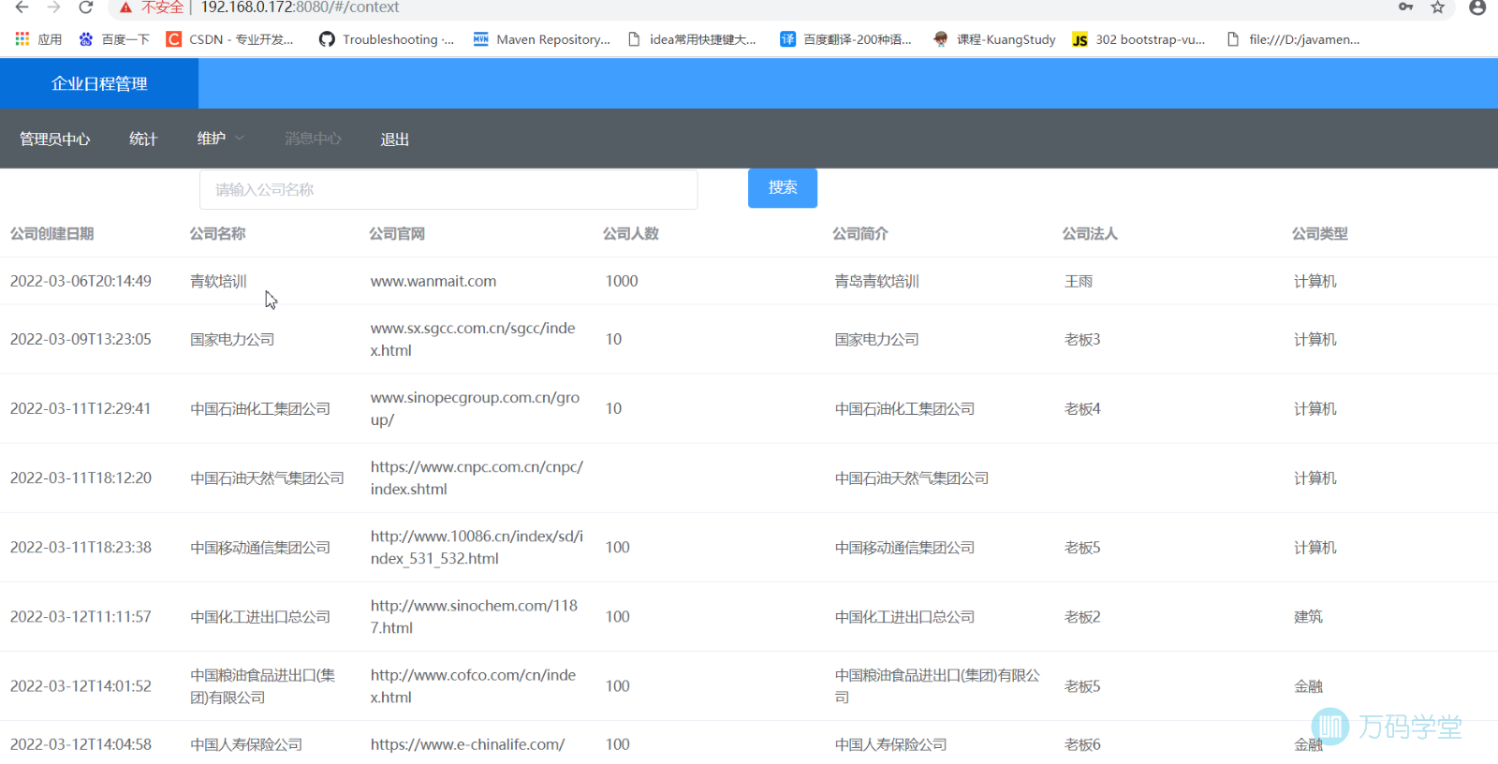Click the 公司创建日期 column header
Viewport: 1498px width, 764px height.
pyautogui.click(x=52, y=233)
